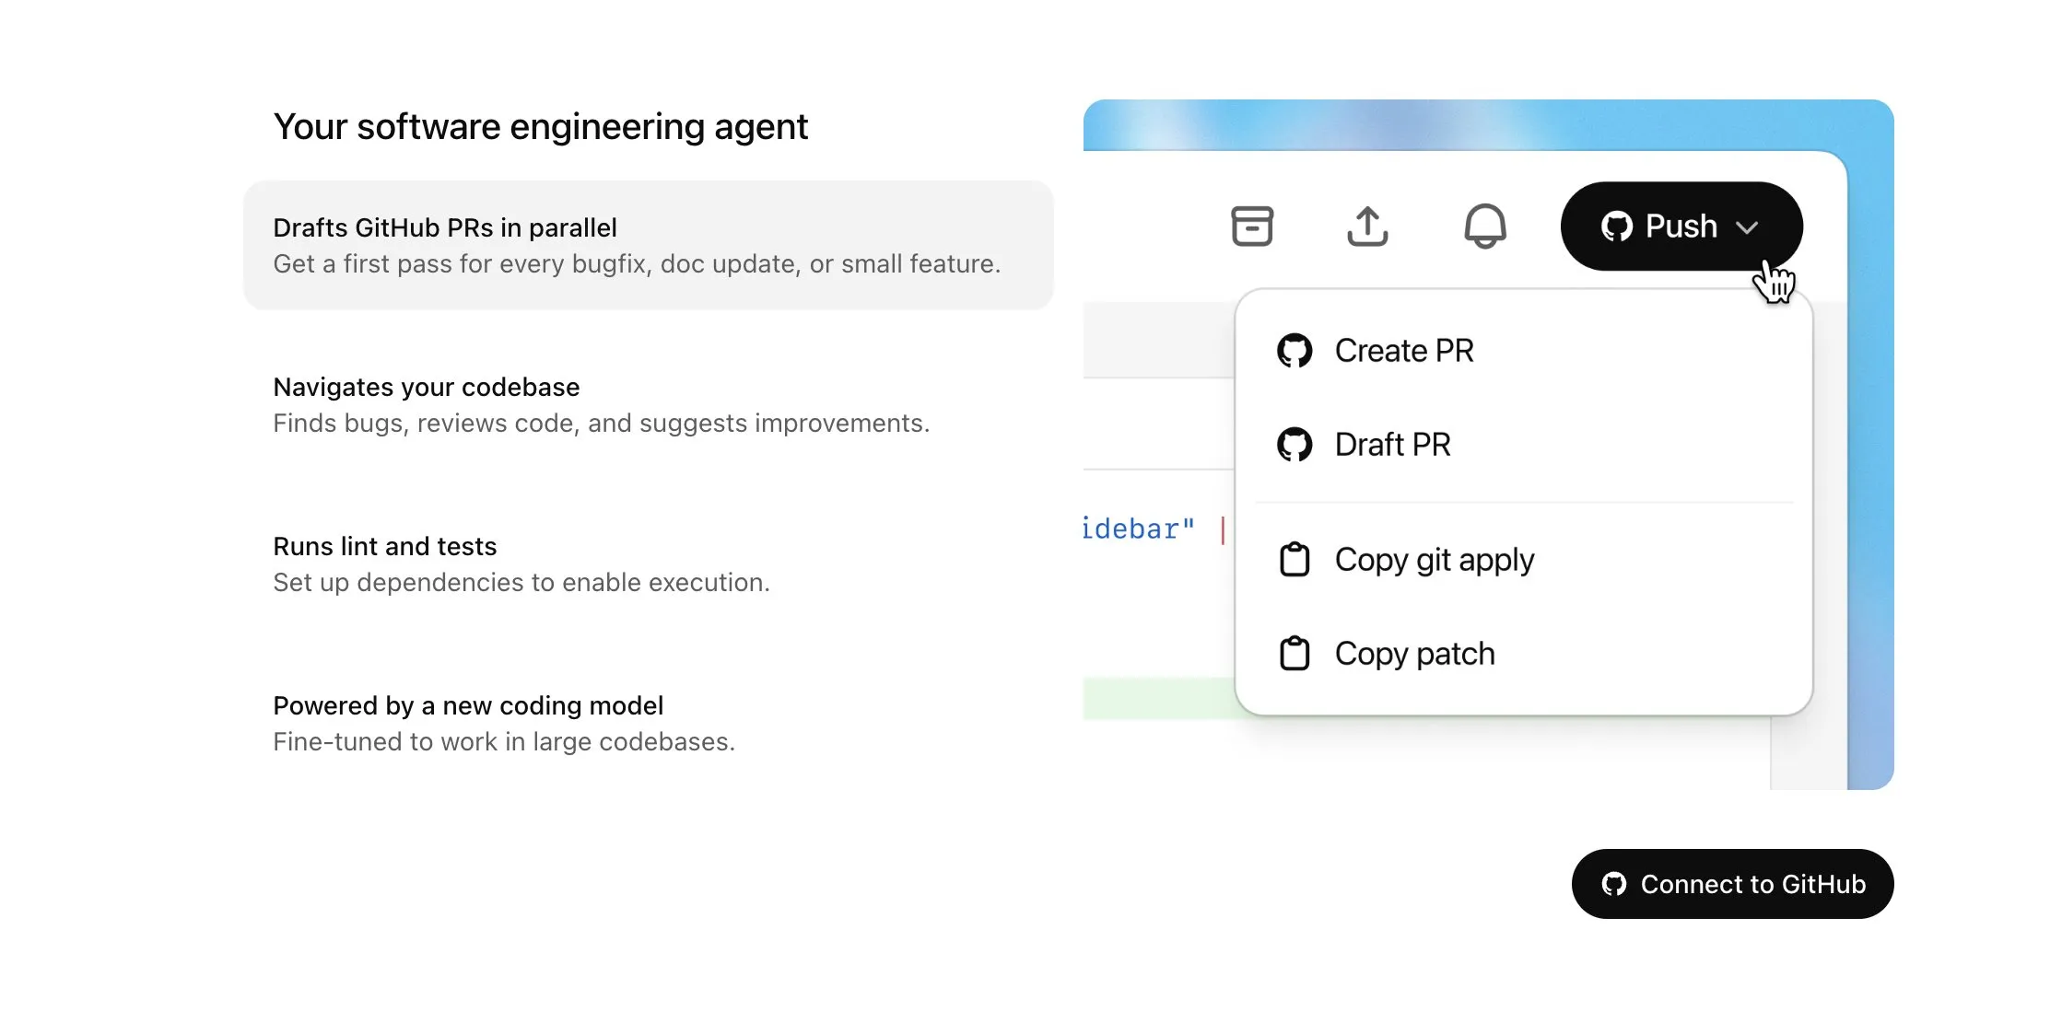Screen dimensions: 2062x1011
Task: Click the idebar" code snippet text
Action: pyautogui.click(x=1139, y=529)
